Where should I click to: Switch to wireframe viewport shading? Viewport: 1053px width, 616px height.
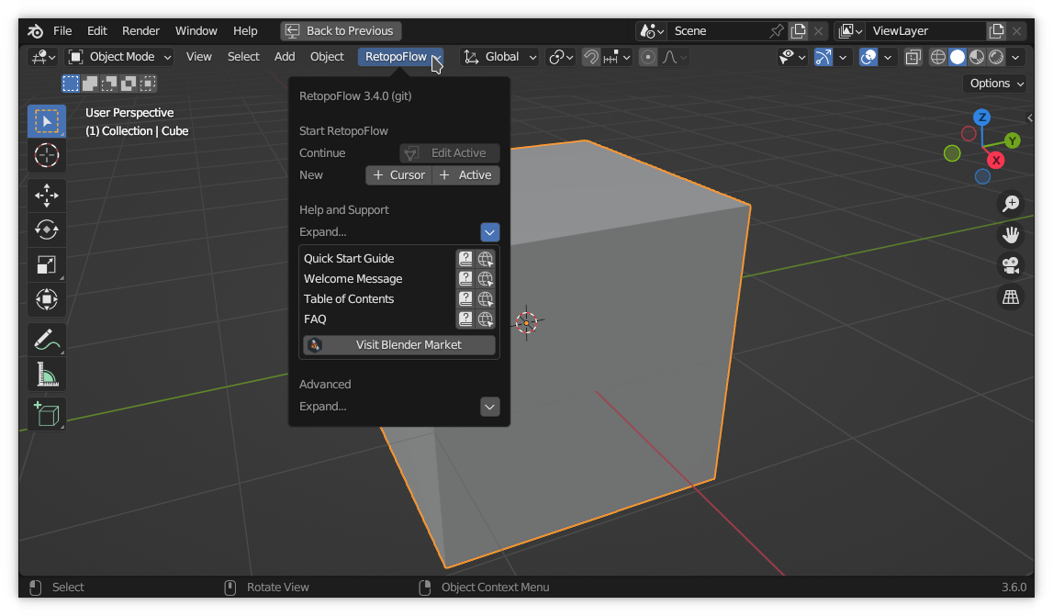(x=938, y=57)
